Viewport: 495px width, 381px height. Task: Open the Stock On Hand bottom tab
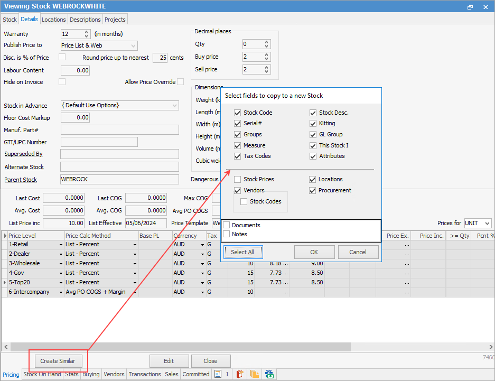(x=42, y=374)
